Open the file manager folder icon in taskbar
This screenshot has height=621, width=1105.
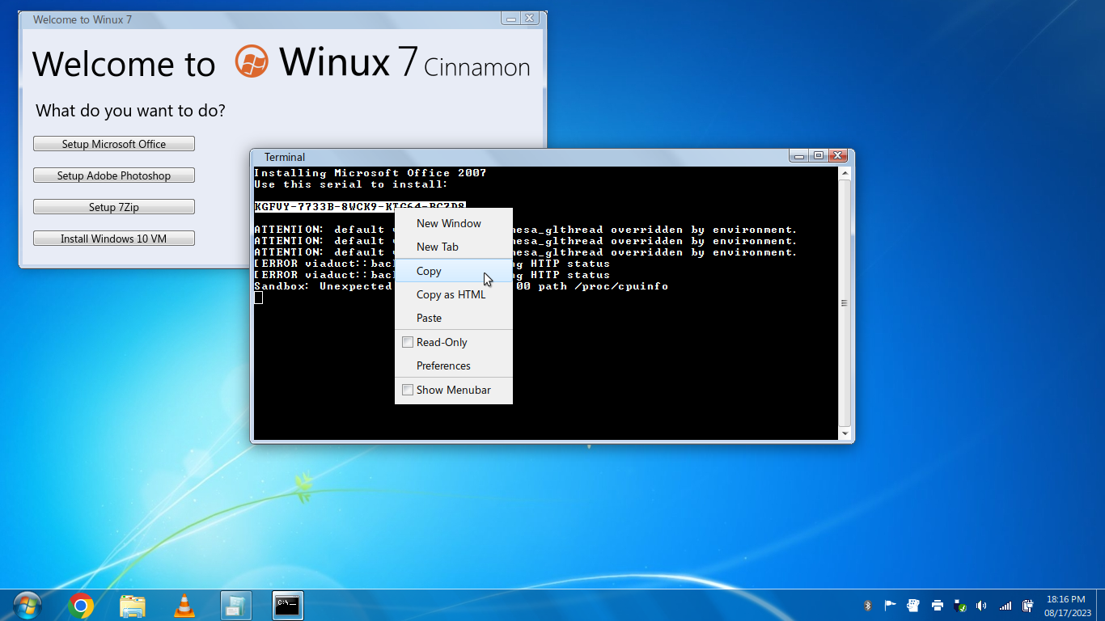133,605
